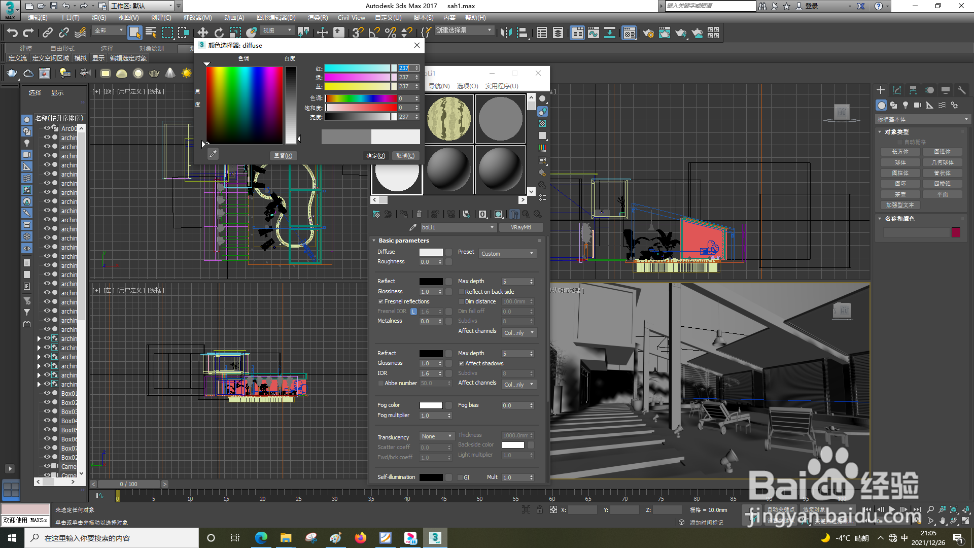Open the Translucency None dropdown
The height and width of the screenshot is (549, 974).
click(x=437, y=436)
